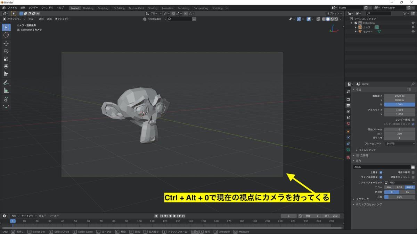Enable the 場所の確保 checkbox
This screenshot has width=417, height=234.
pyautogui.click(x=413, y=172)
